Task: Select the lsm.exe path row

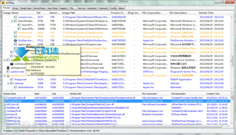Action: point(116,56)
